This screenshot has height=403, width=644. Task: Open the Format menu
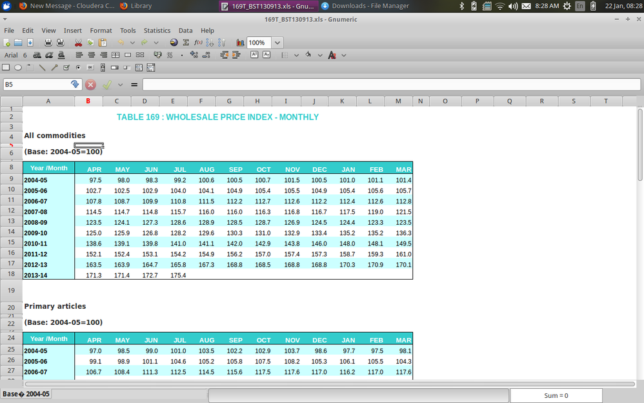101,30
